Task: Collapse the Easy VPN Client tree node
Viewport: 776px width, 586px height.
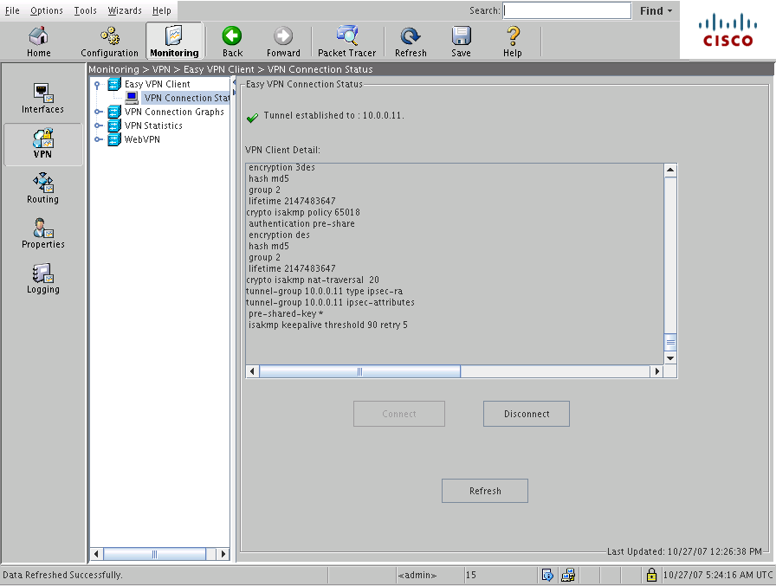Action: click(x=98, y=85)
